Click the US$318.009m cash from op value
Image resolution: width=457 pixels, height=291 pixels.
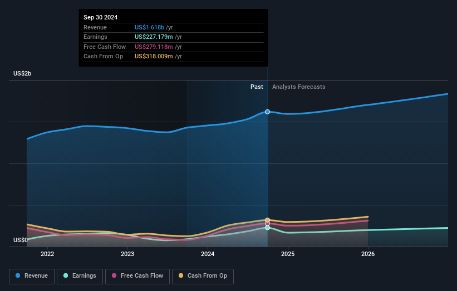(154, 57)
